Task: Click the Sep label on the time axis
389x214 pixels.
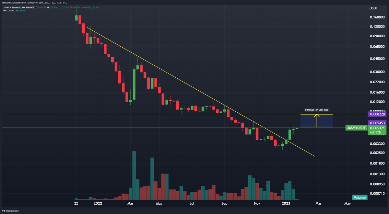Action: (225, 204)
